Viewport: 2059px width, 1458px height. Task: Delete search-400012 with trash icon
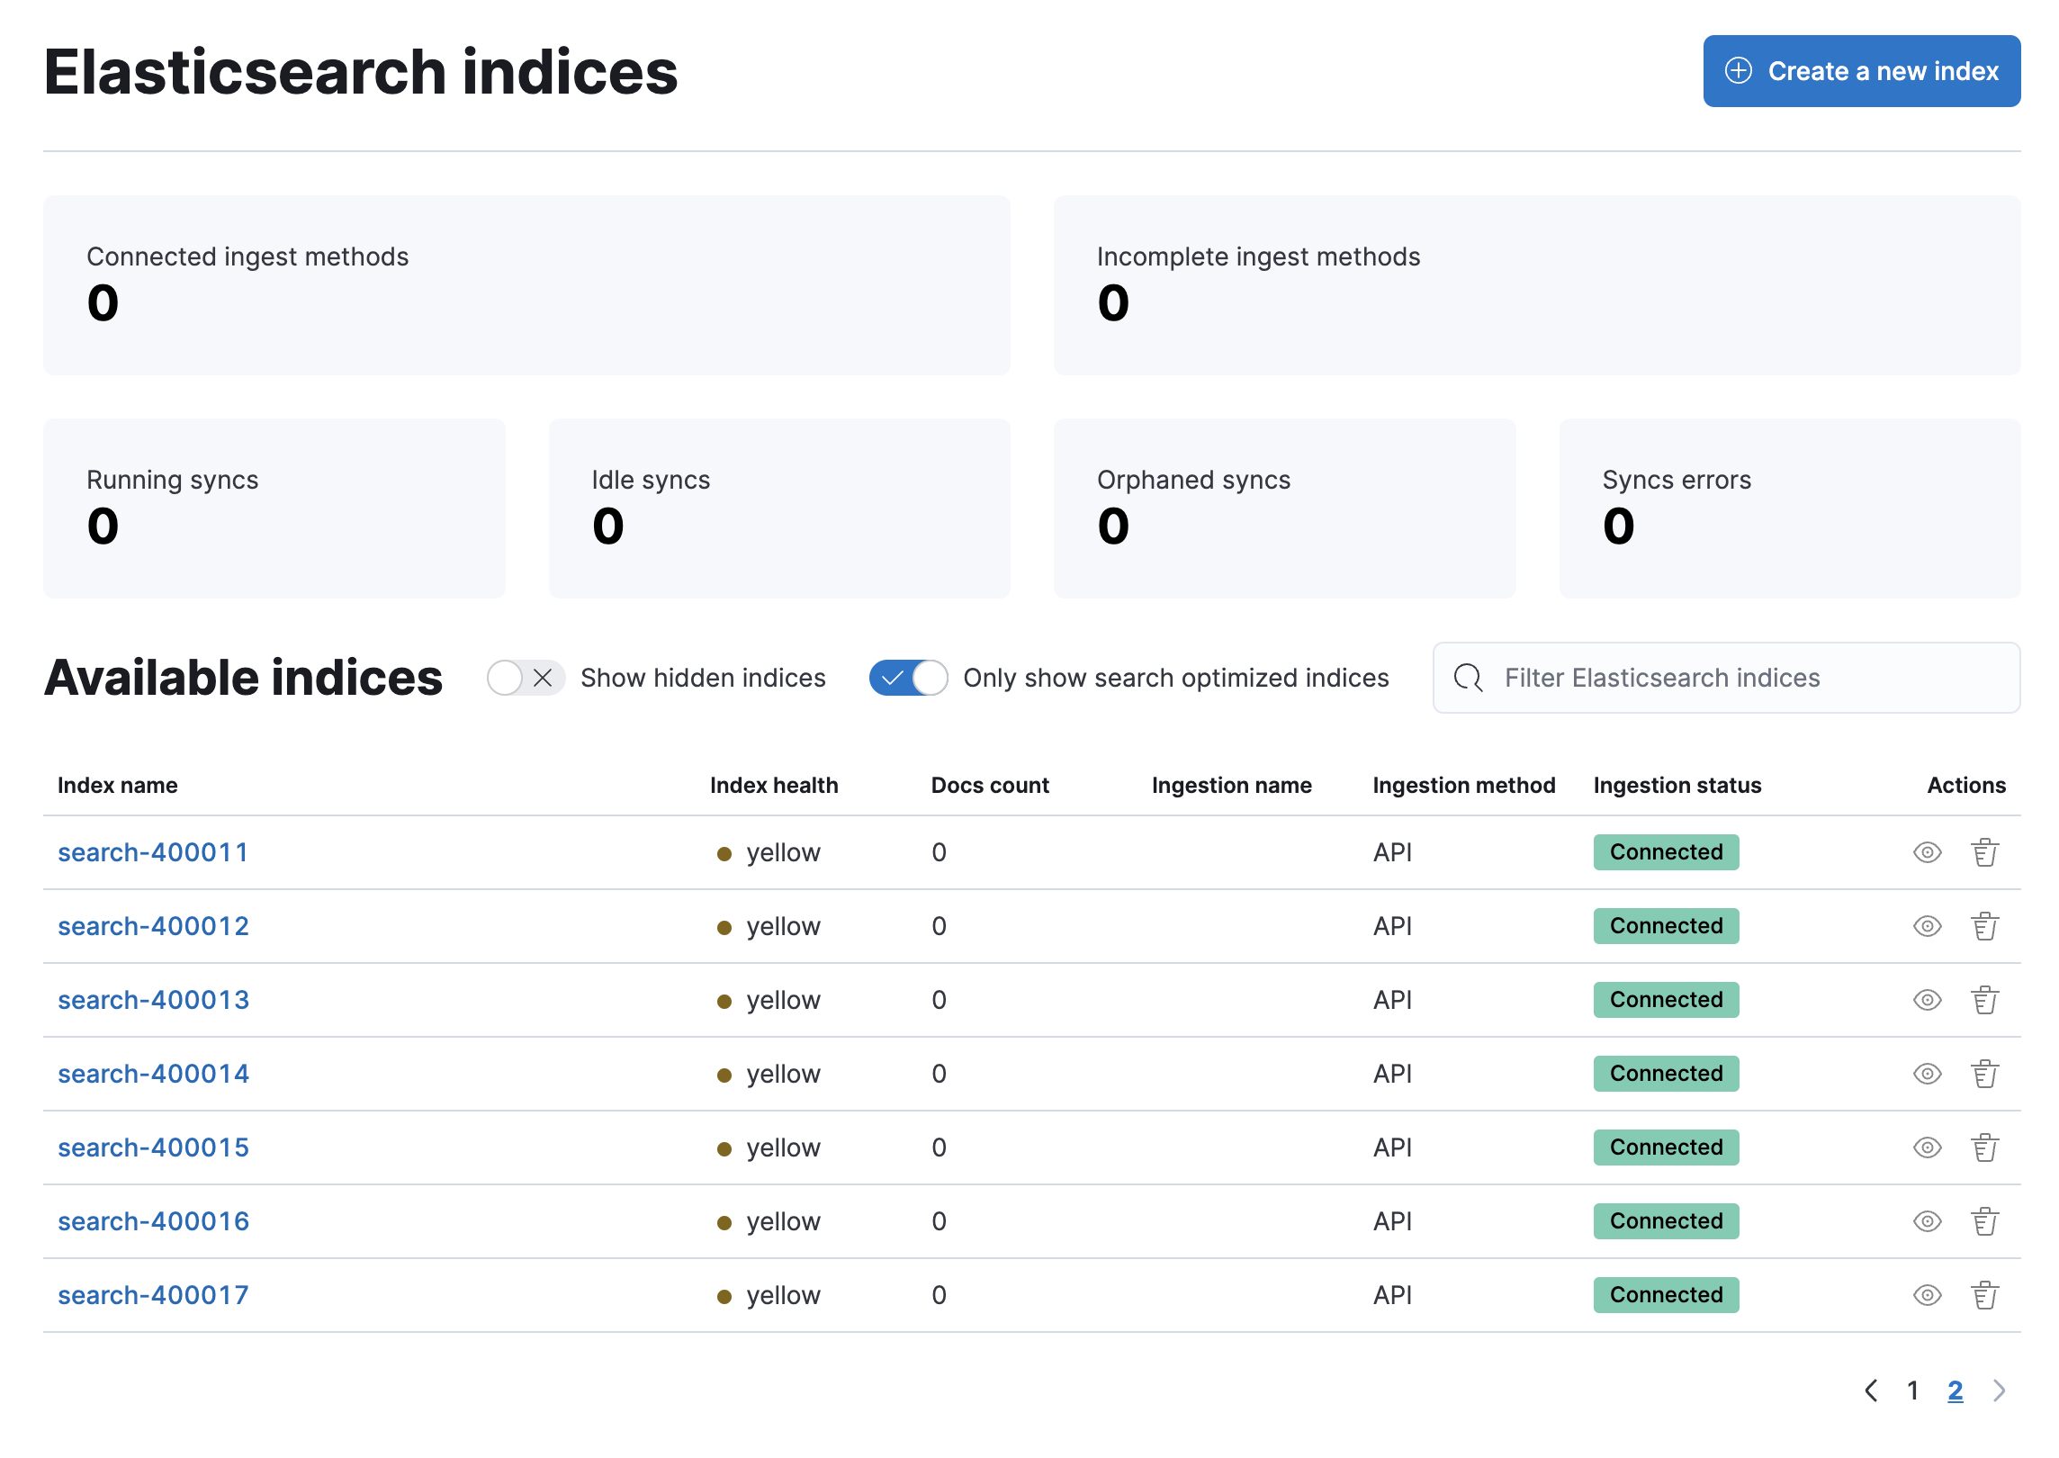(x=1984, y=926)
